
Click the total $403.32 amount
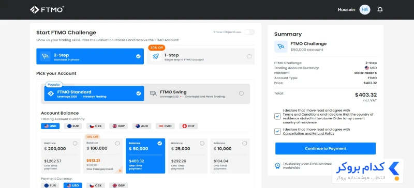pos(366,95)
